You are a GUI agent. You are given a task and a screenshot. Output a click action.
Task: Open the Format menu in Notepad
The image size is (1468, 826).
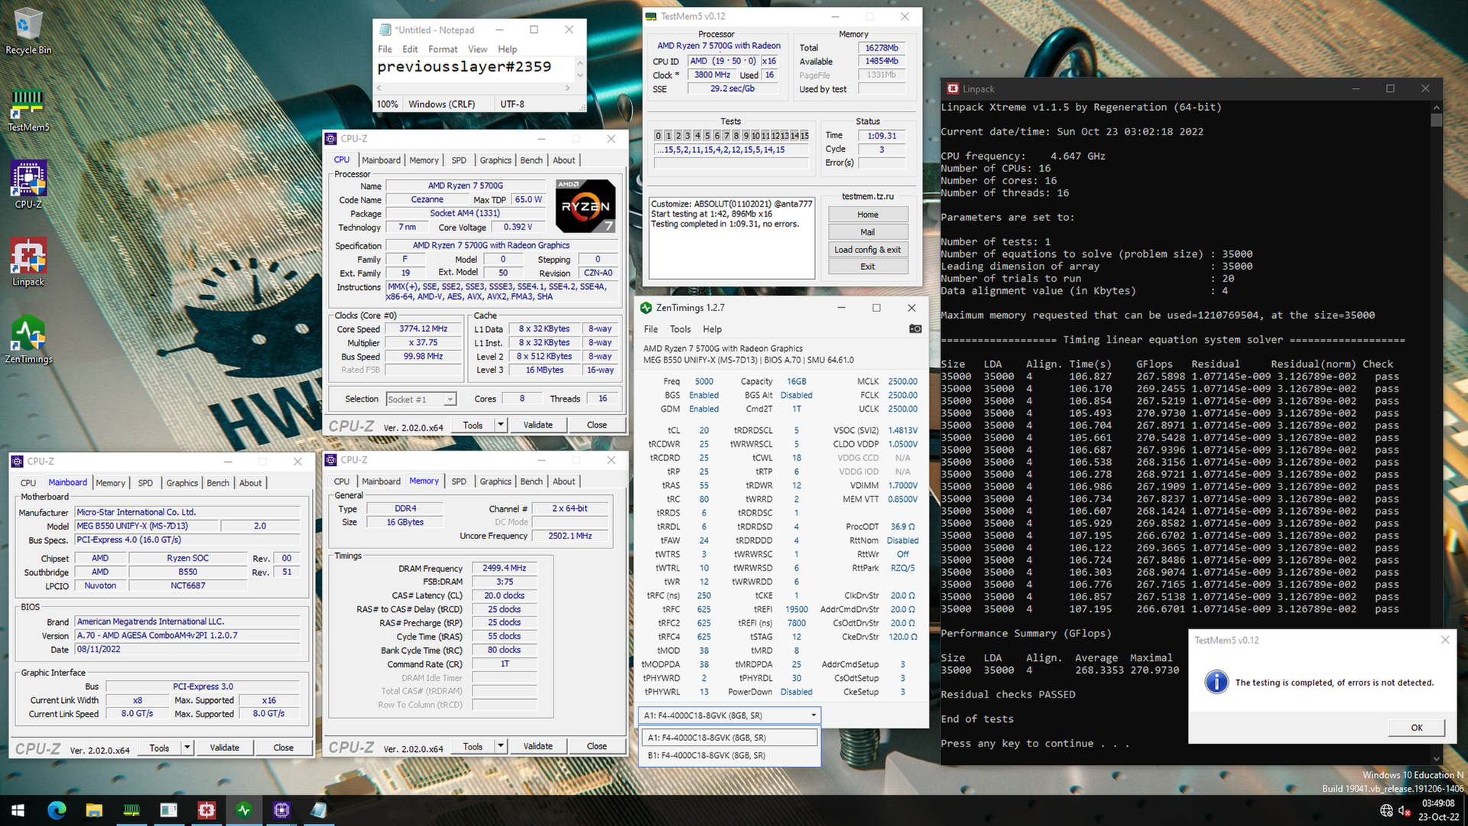(x=443, y=49)
